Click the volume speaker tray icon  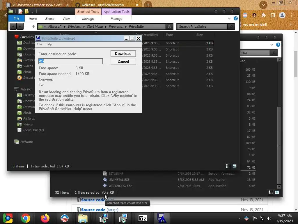tap(269, 218)
